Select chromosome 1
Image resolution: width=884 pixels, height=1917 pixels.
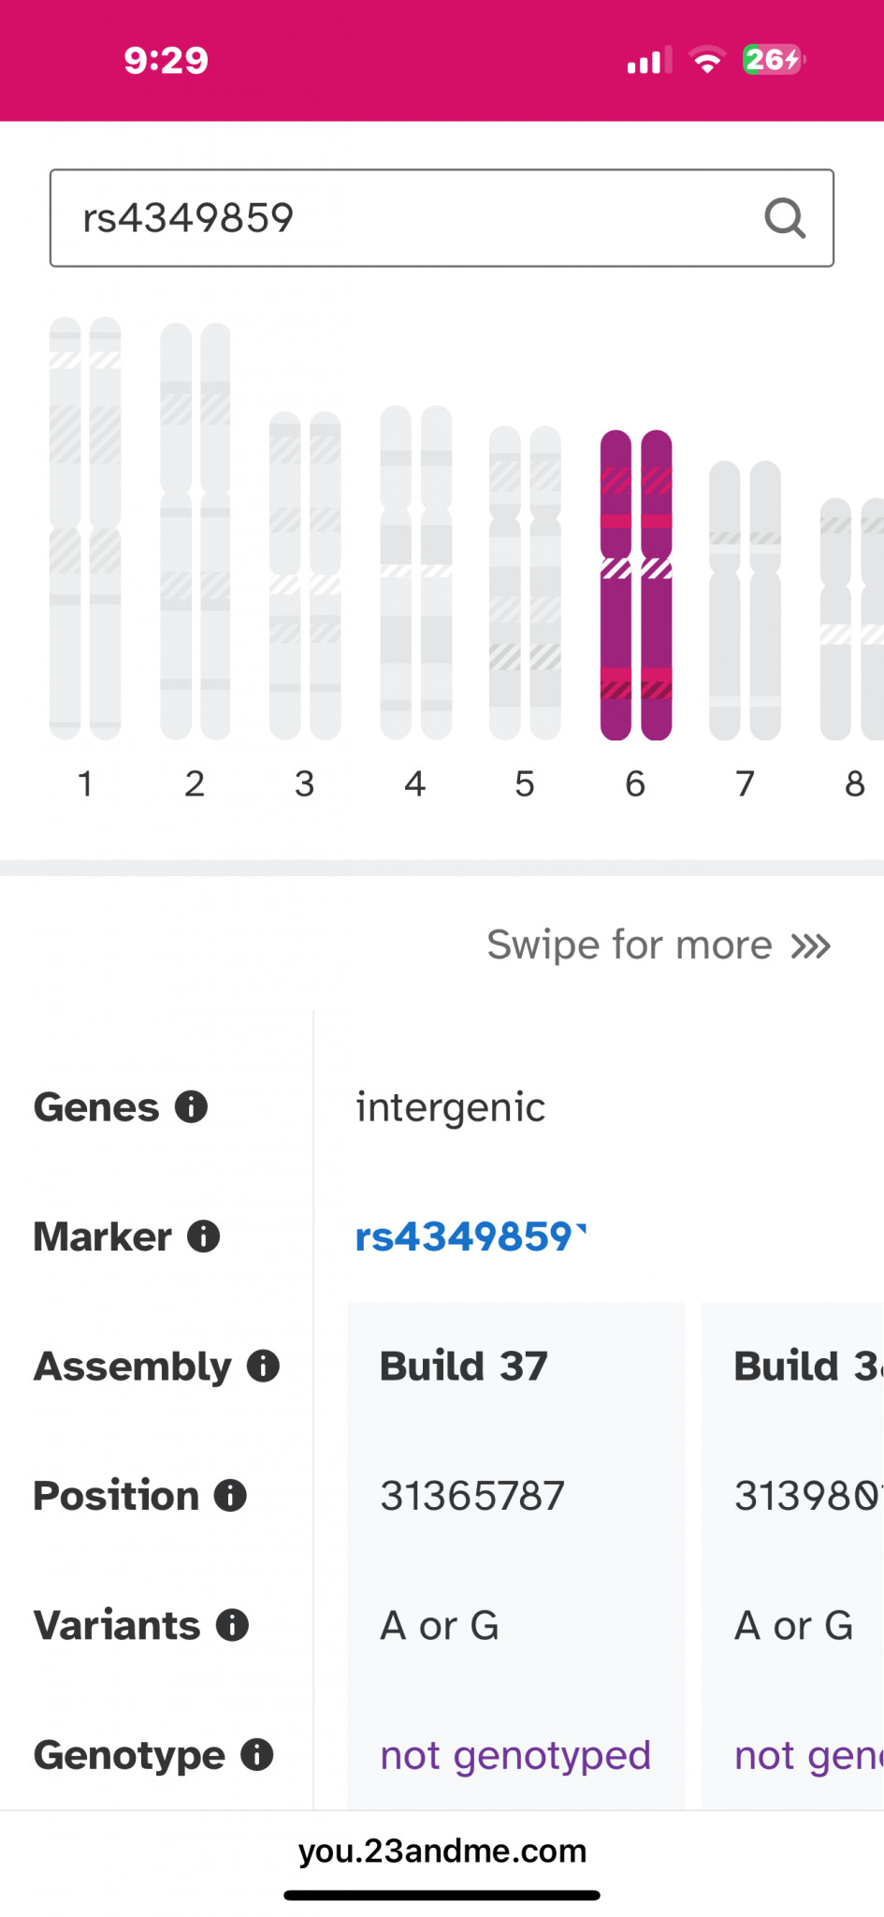pos(85,529)
